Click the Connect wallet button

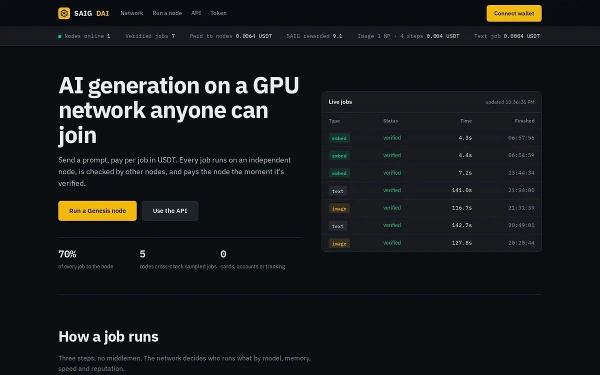click(514, 13)
